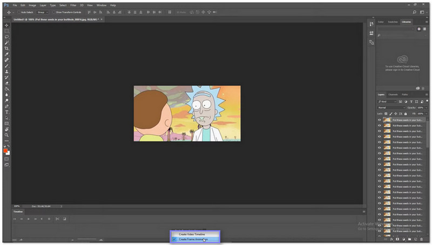
Task: Switch to the Swatches tab
Action: click(x=393, y=22)
